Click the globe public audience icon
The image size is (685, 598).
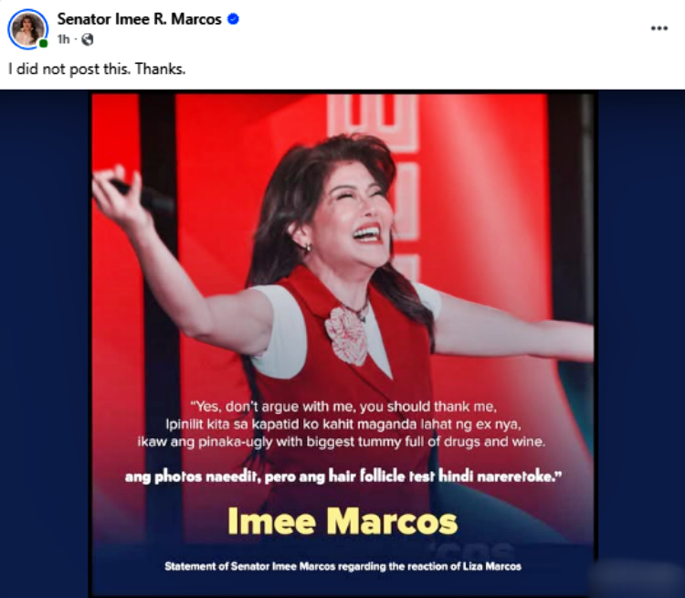coord(88,40)
